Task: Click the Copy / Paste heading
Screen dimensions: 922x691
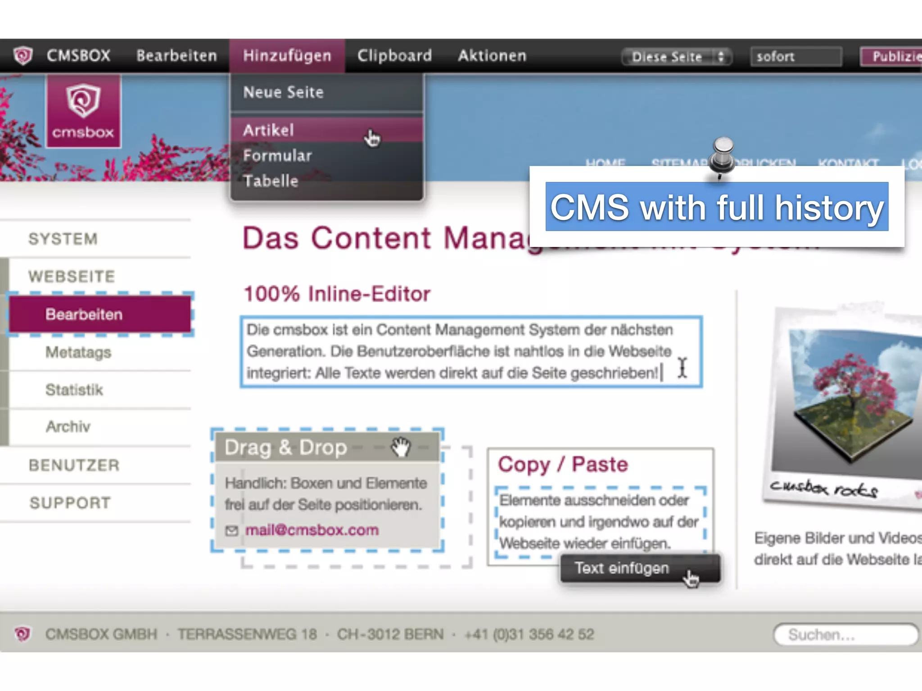Action: 563,464
